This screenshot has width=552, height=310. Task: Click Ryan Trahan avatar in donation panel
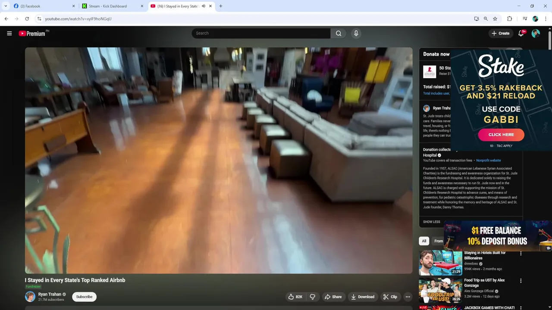tap(427, 108)
